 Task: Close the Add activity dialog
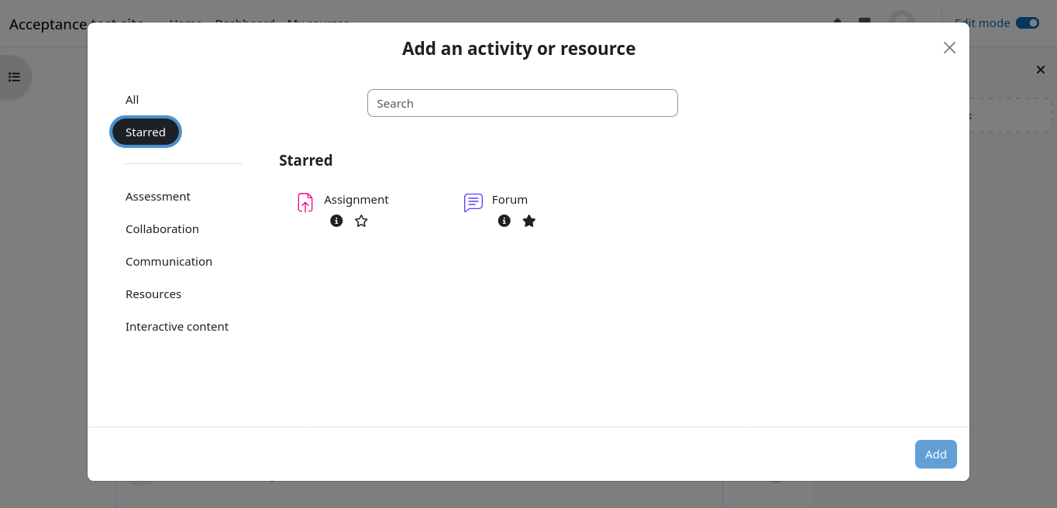(x=949, y=48)
